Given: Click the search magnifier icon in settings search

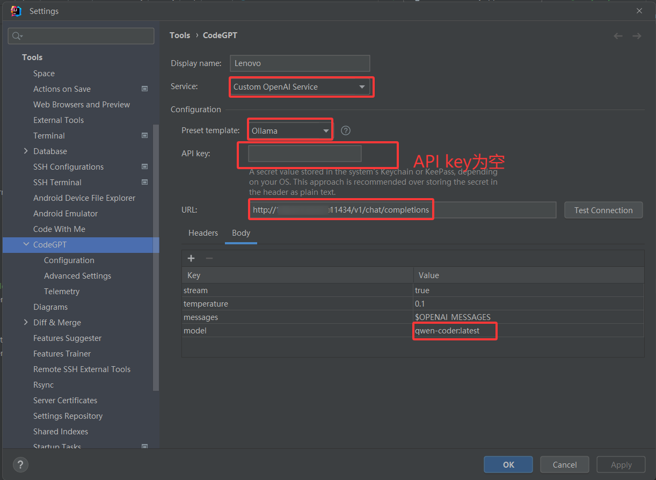Looking at the screenshot, I should pos(17,36).
